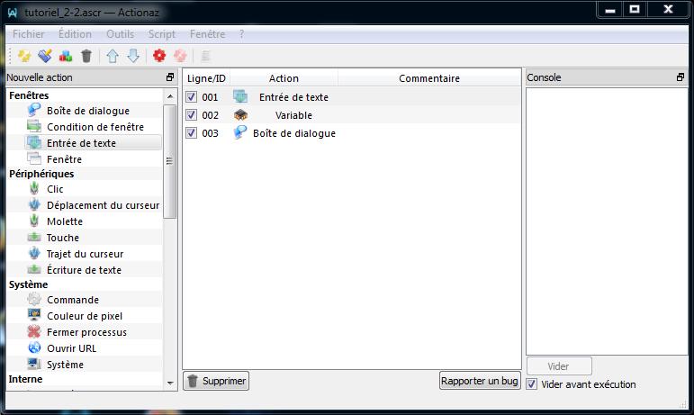Disable the Vider avant exécution checkbox
The width and height of the screenshot is (694, 415).
click(x=532, y=384)
